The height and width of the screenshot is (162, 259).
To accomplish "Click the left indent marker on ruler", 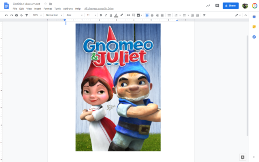I will (x=65, y=20).
